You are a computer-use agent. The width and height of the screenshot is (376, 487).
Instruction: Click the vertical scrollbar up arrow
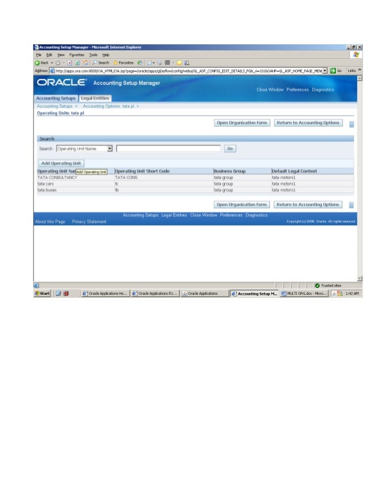359,78
